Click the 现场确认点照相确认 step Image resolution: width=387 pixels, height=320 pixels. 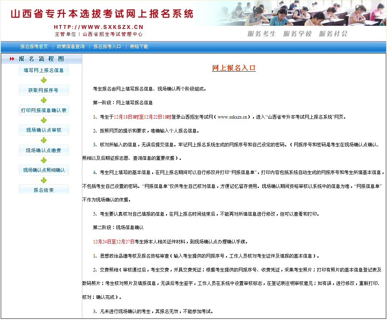[44, 170]
